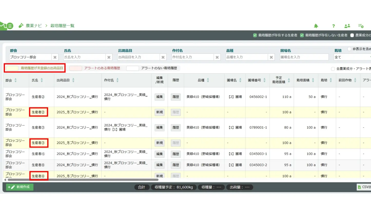
Task: Click the 出荷品目 filter input field
Action: (139, 57)
